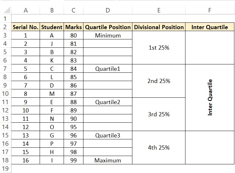Click the Serial No. header cell
235x173 pixels.
tap(26, 27)
